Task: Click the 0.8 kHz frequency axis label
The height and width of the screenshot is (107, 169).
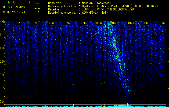Action: (2, 75)
